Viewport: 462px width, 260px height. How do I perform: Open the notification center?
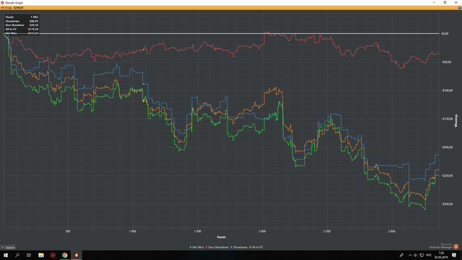[x=454, y=255]
